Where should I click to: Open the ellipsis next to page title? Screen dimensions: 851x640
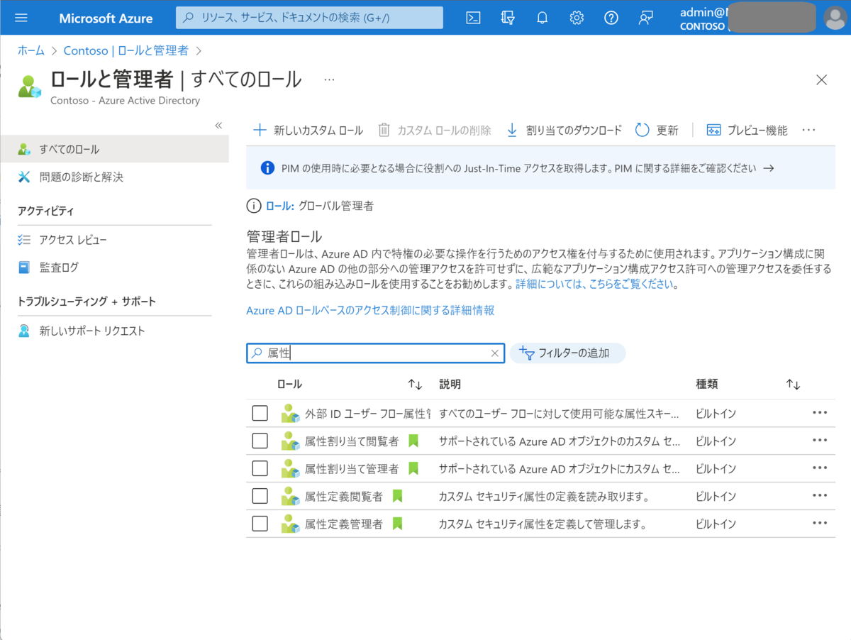pyautogui.click(x=329, y=79)
